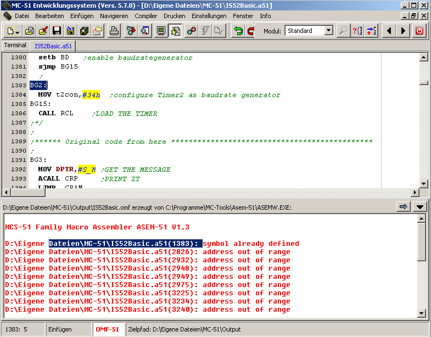The width and height of the screenshot is (431, 337).
Task: Open the Datei menu
Action: (x=22, y=16)
